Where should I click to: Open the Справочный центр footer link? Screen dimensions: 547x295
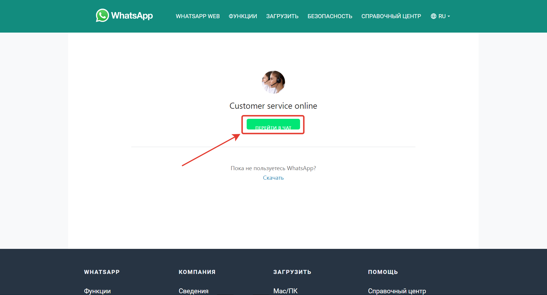click(397, 291)
